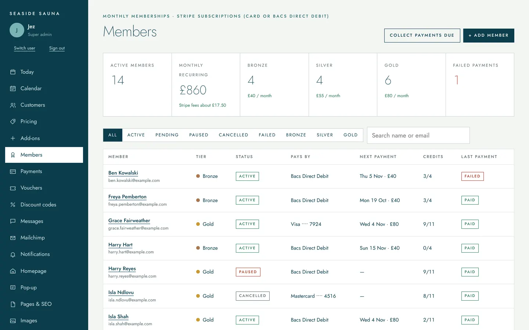Click the 'Sun 15 Nov · £40' next payment
529x330 pixels.
pyautogui.click(x=379, y=248)
